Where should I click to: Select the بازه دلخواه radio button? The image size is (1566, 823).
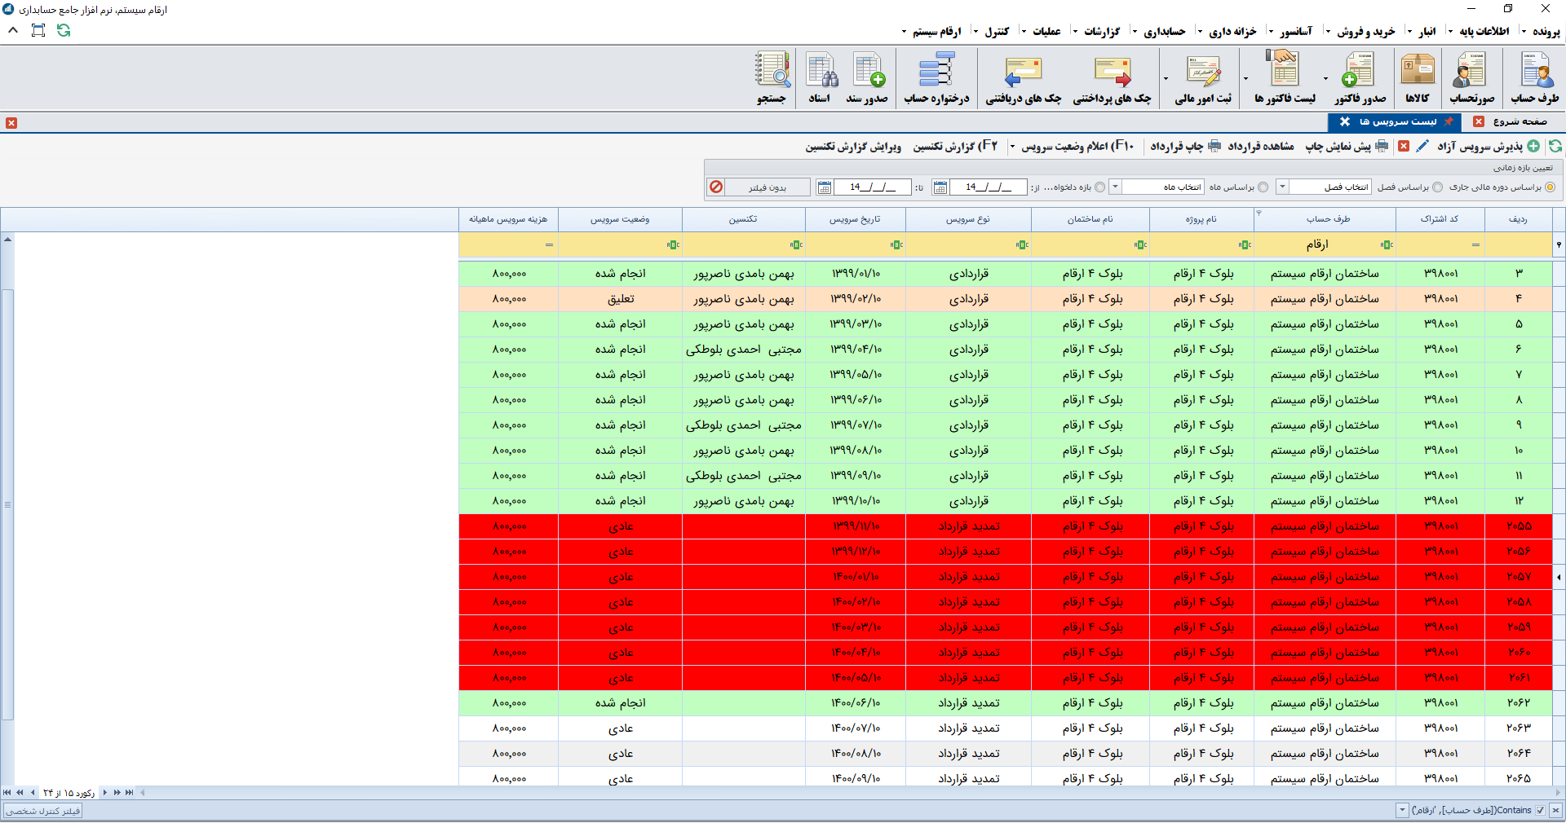click(1099, 187)
